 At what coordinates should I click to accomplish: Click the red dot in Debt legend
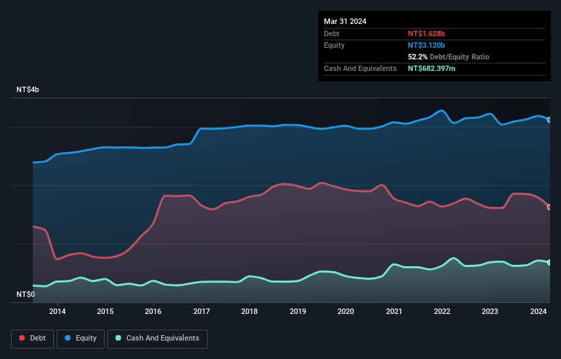point(22,338)
